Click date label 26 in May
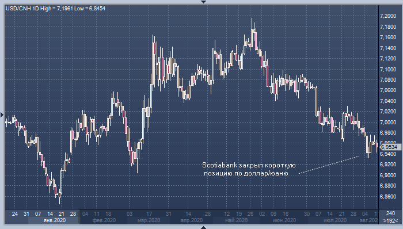 [250, 213]
